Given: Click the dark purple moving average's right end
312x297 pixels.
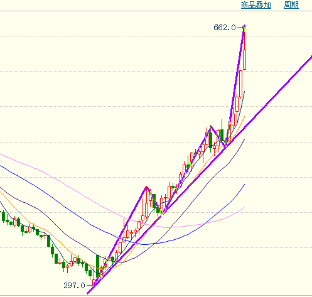Looking at the screenshot, I should (244, 139).
